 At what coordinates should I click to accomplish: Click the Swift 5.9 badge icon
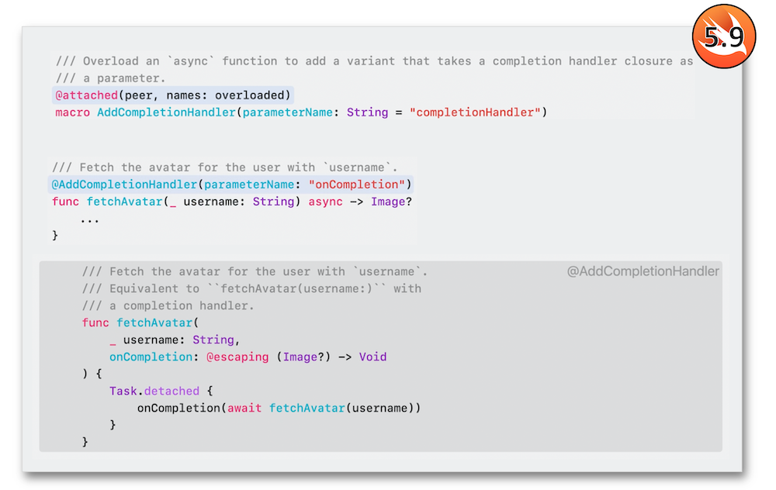723,36
